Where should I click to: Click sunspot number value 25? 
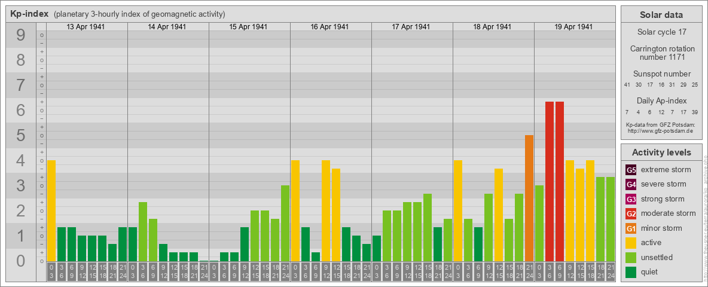[x=695, y=85]
